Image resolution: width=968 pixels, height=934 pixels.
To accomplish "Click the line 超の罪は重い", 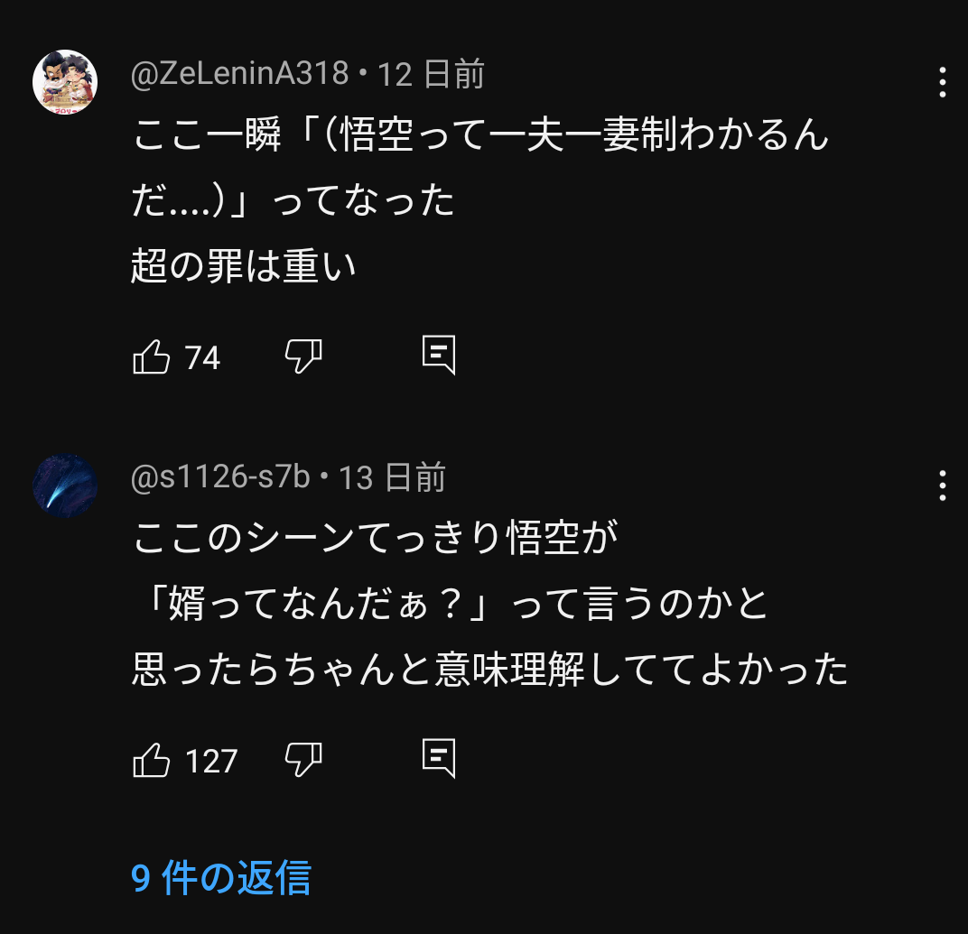I will (244, 267).
